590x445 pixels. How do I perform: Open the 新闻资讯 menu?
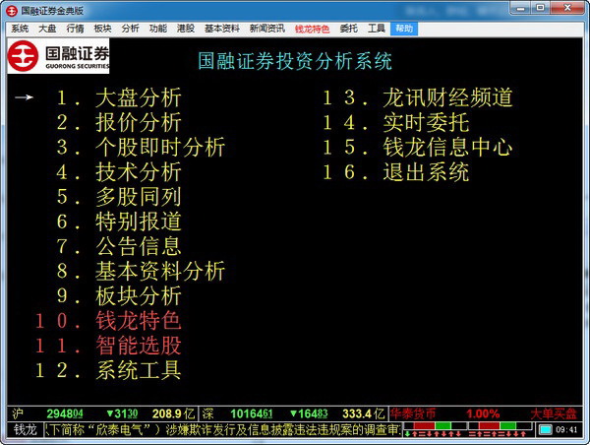point(267,29)
